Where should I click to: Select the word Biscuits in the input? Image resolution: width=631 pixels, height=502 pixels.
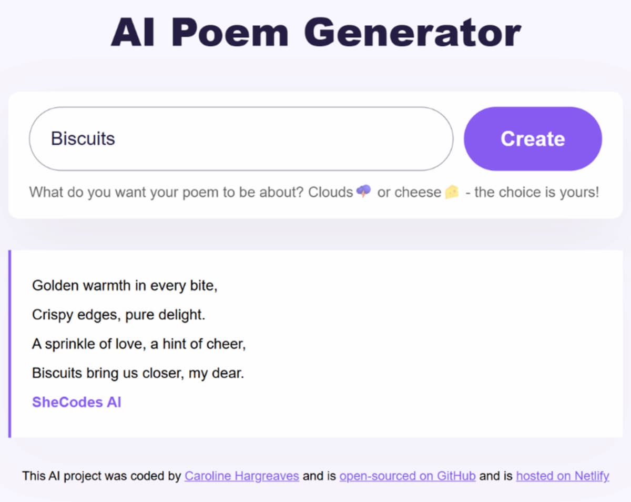[83, 138]
